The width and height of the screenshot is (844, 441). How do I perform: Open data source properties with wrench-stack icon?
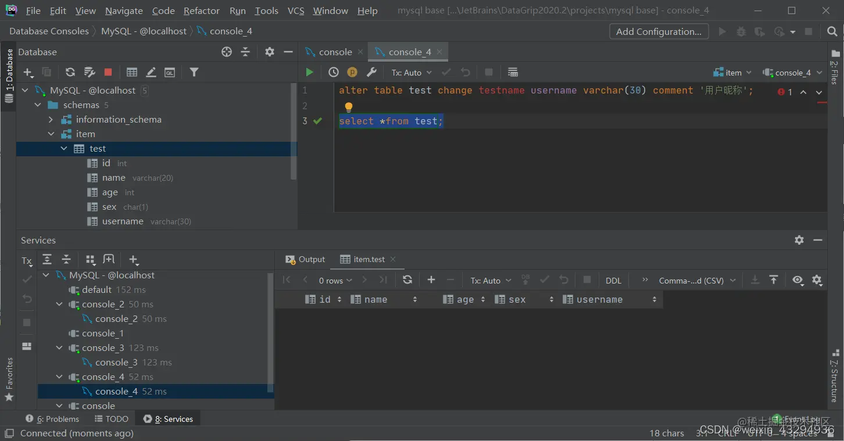pyautogui.click(x=89, y=72)
